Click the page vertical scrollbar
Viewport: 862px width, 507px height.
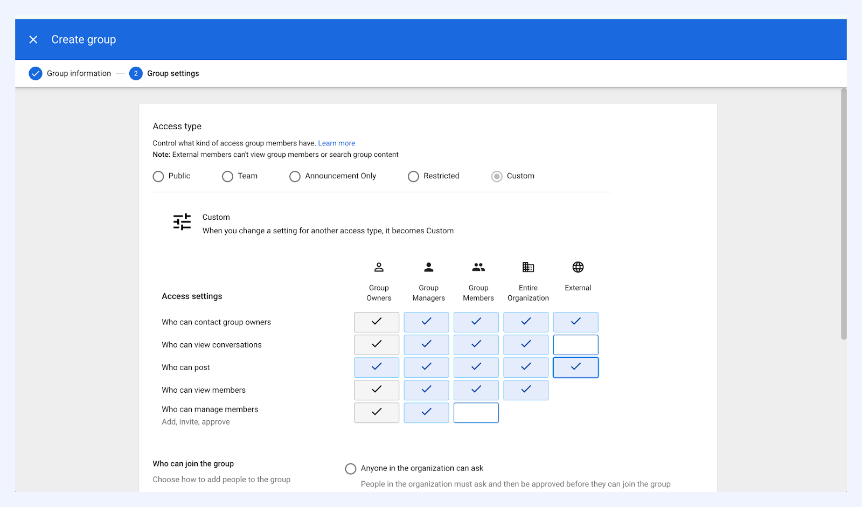(x=844, y=214)
